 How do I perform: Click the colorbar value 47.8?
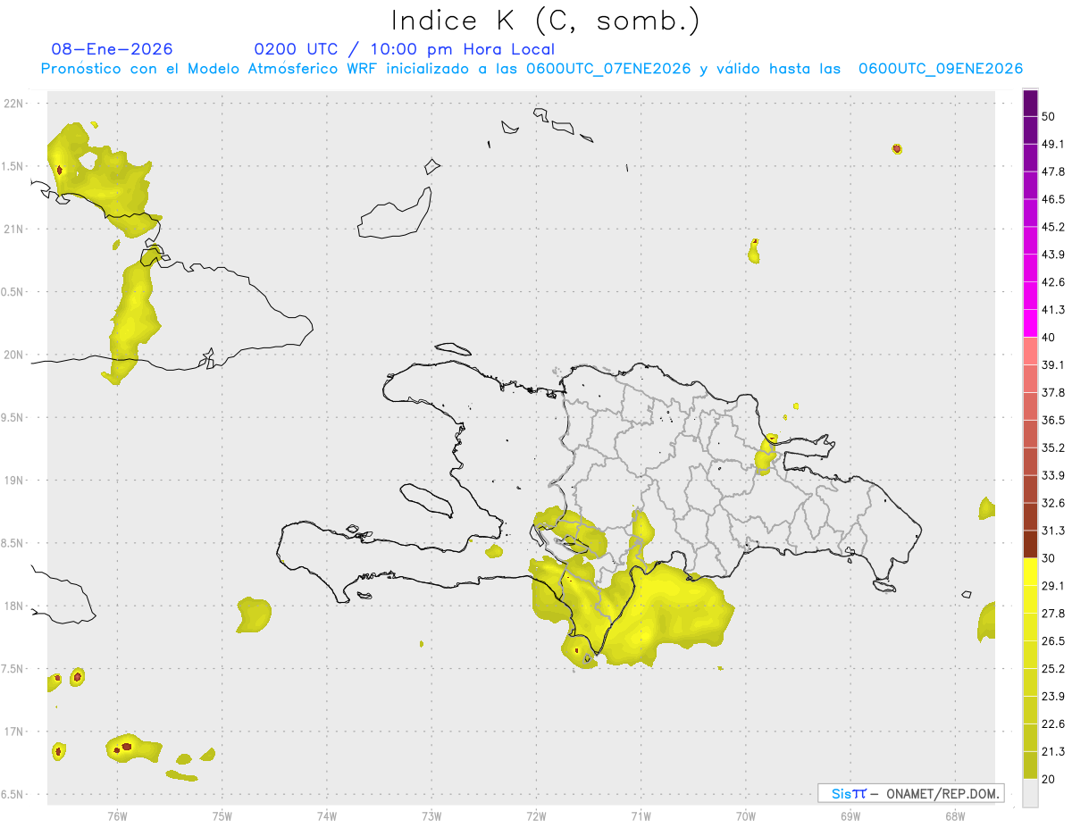coord(1053,171)
